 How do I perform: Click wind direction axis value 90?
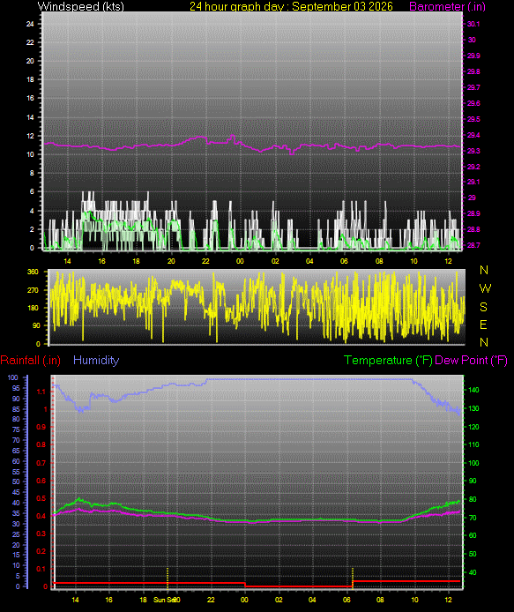[35, 325]
